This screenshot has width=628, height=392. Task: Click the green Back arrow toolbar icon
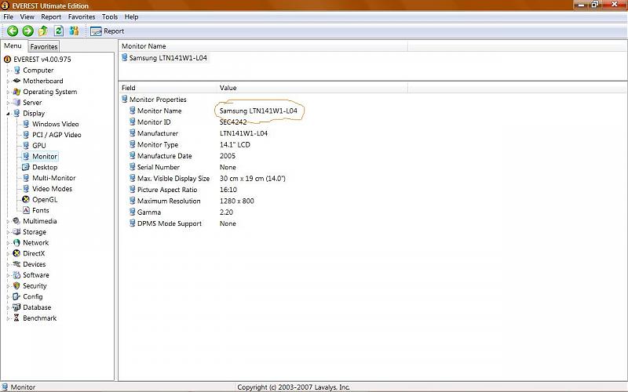tap(13, 31)
